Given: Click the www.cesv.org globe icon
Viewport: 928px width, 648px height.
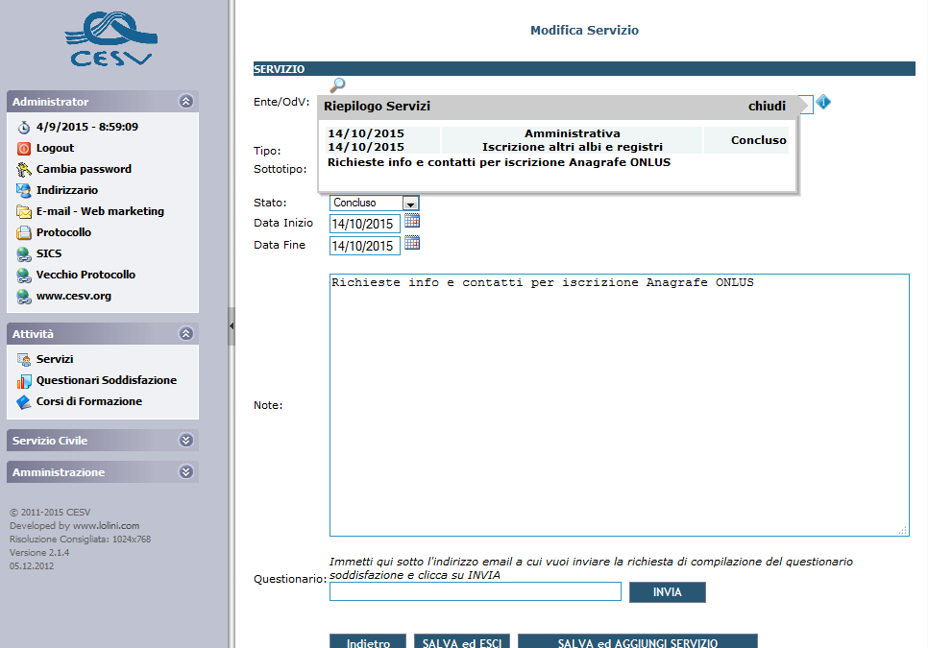Looking at the screenshot, I should [x=24, y=297].
